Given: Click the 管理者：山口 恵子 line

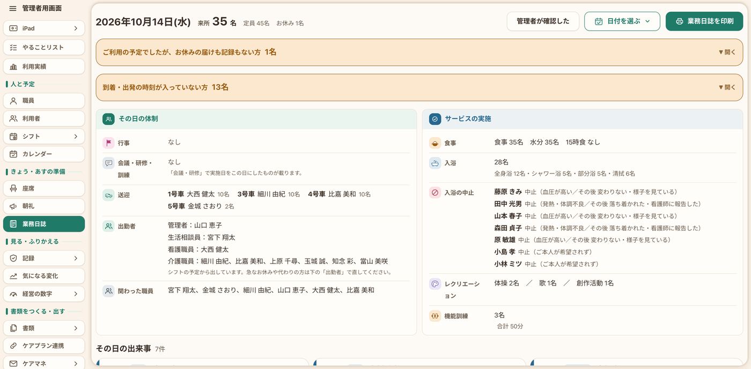Looking at the screenshot, I should click(195, 225).
